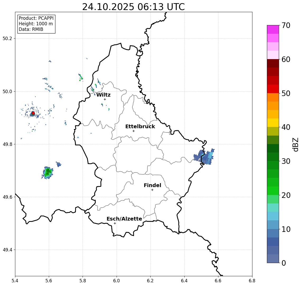
Task: Click the 40 tick on colorbar
Action: [x=286, y=127]
